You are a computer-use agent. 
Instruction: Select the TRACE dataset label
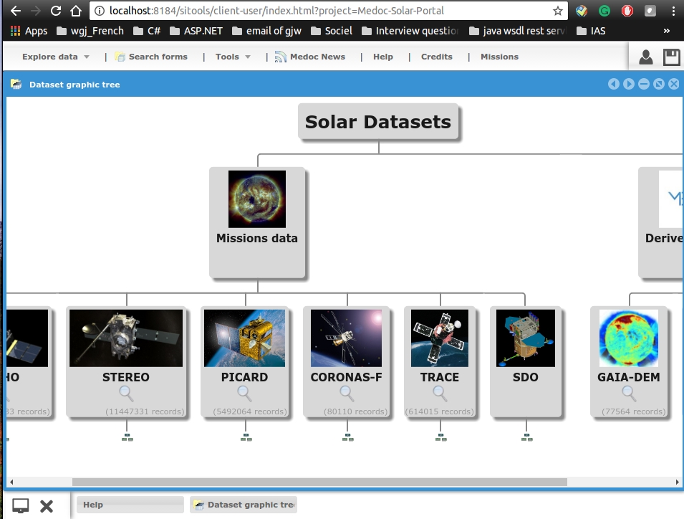(x=439, y=377)
